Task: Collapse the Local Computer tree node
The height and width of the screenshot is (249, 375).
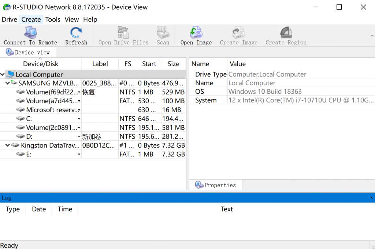Action: coord(3,74)
